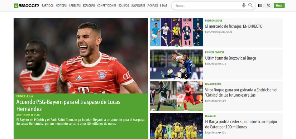The height and width of the screenshot is (139, 296).
Task: Open the PARTIDOS menu
Action: [48, 6]
